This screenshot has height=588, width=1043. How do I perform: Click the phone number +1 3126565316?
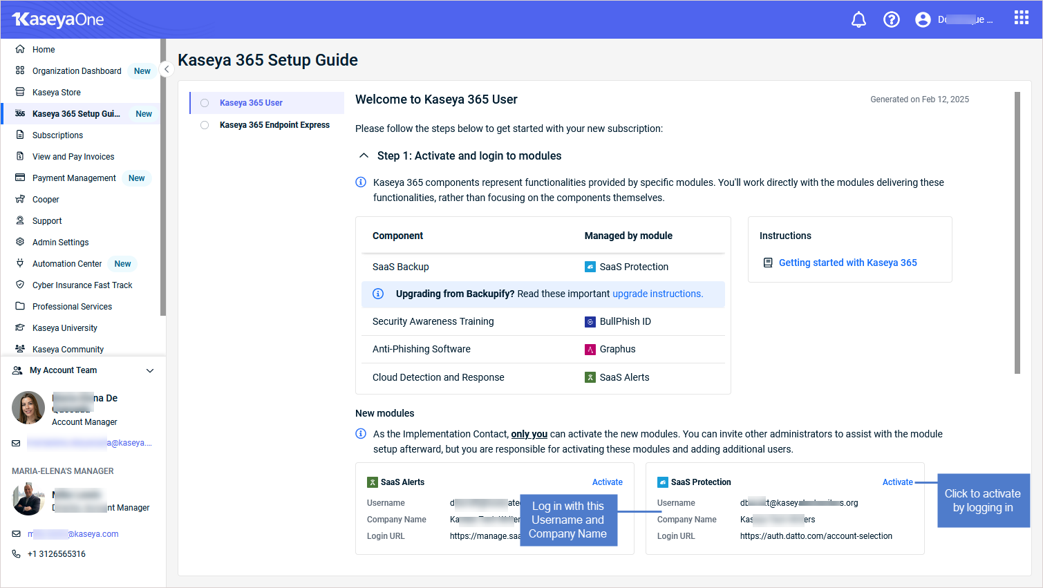pos(57,554)
